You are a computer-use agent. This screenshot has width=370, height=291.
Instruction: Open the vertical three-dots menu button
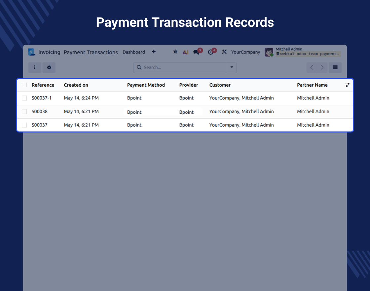tap(35, 67)
